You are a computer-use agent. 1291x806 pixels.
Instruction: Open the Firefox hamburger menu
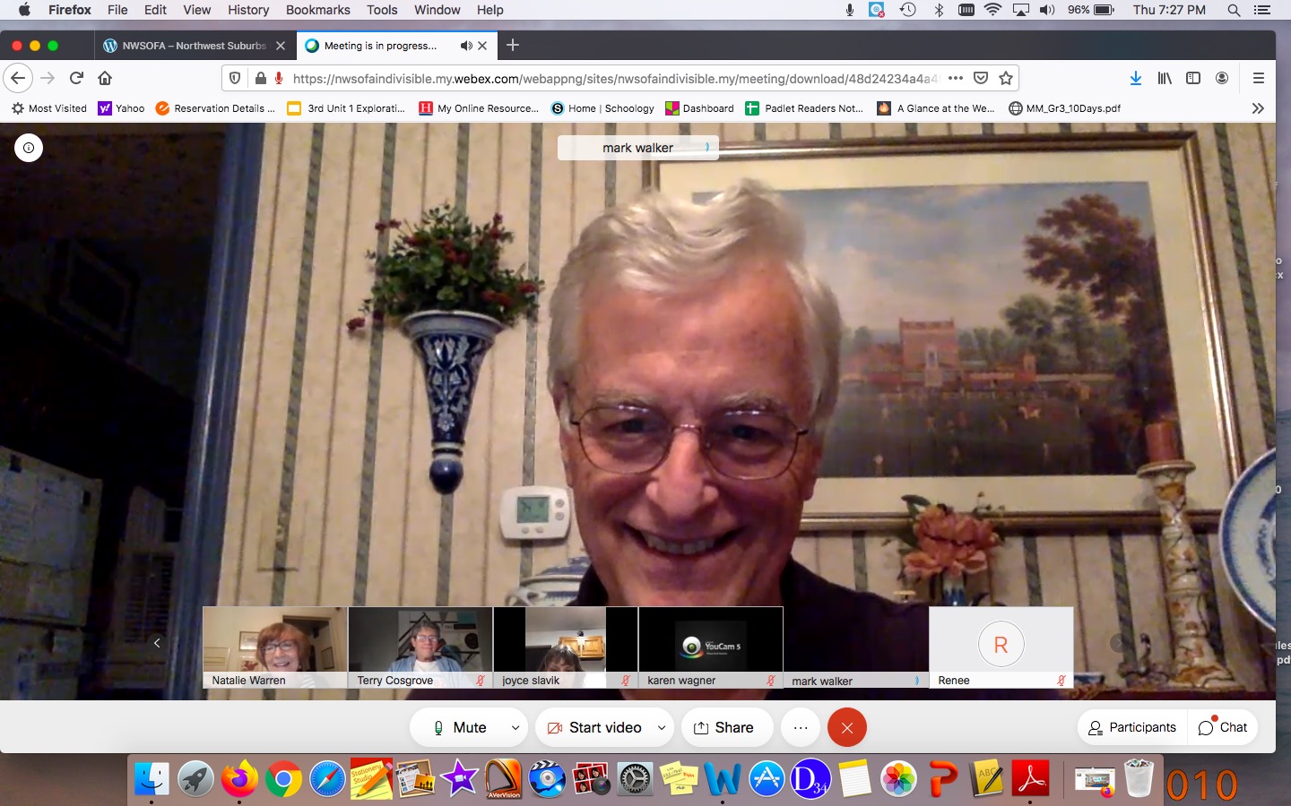pyautogui.click(x=1259, y=78)
